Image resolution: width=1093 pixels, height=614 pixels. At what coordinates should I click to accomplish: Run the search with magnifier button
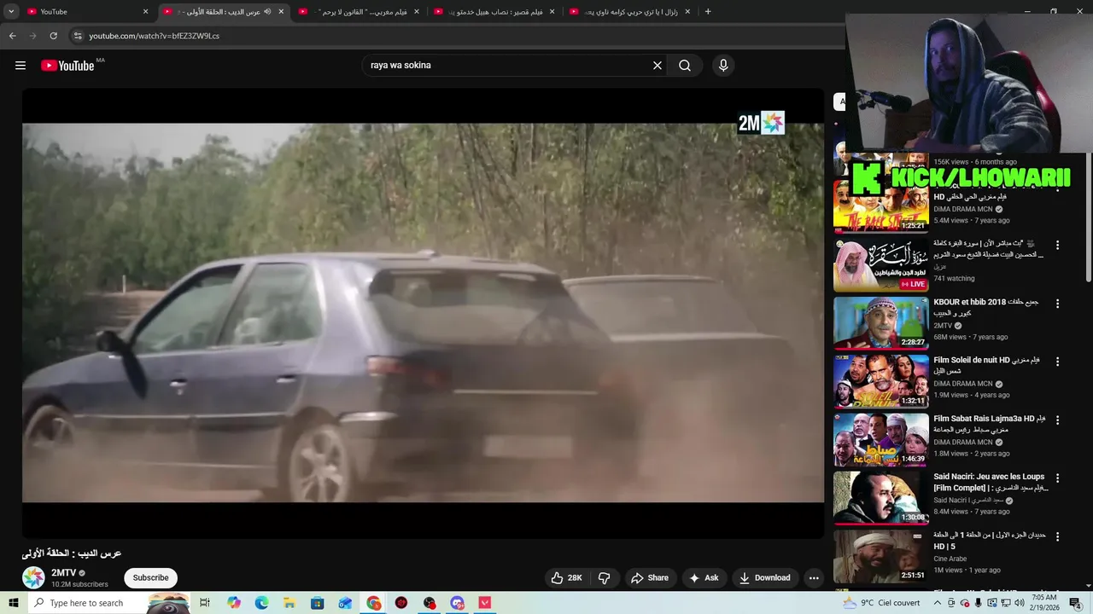pos(685,66)
